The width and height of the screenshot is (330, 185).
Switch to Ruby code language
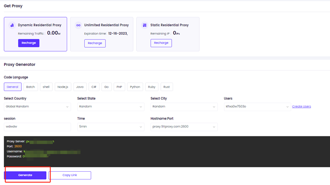click(x=151, y=87)
